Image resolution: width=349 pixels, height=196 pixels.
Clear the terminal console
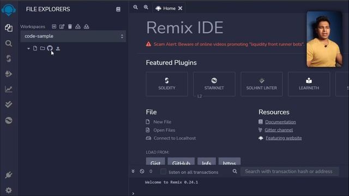142,171
